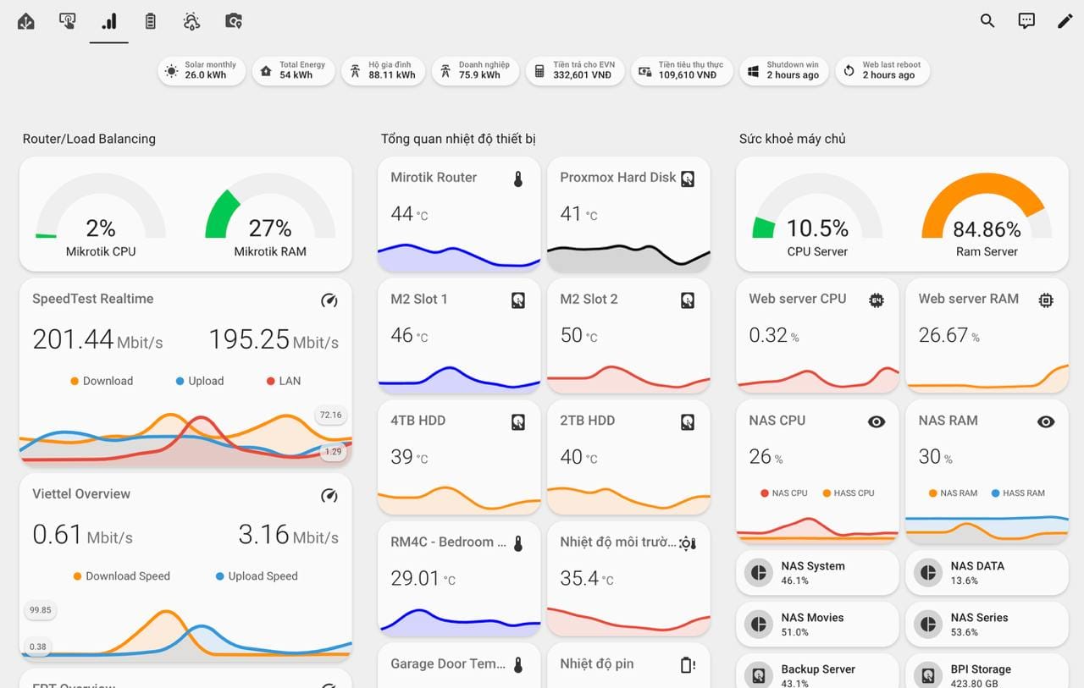Click the Download legend entry in SpeedTest Realtime

pos(102,381)
